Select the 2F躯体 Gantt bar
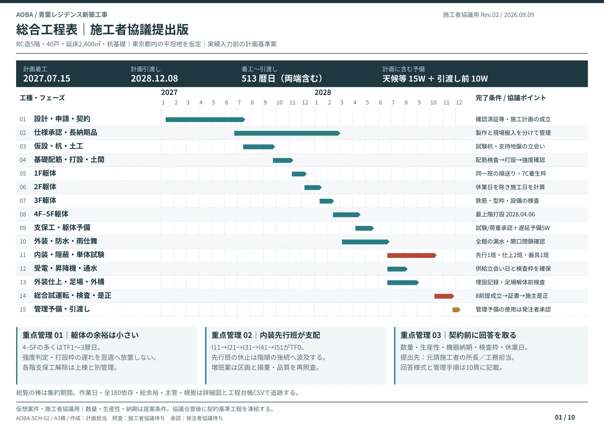The image size is (604, 427). [x=313, y=188]
